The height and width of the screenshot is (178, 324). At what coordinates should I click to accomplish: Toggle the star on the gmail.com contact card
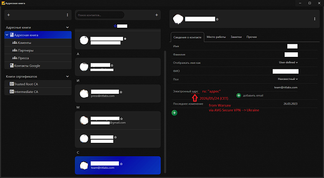coord(121,119)
